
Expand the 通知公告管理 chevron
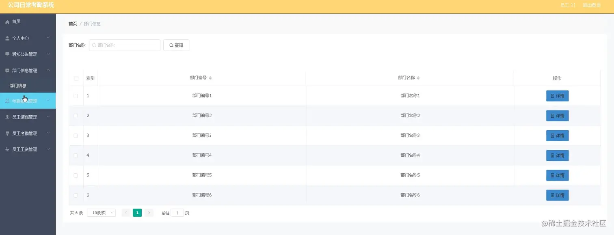point(48,54)
